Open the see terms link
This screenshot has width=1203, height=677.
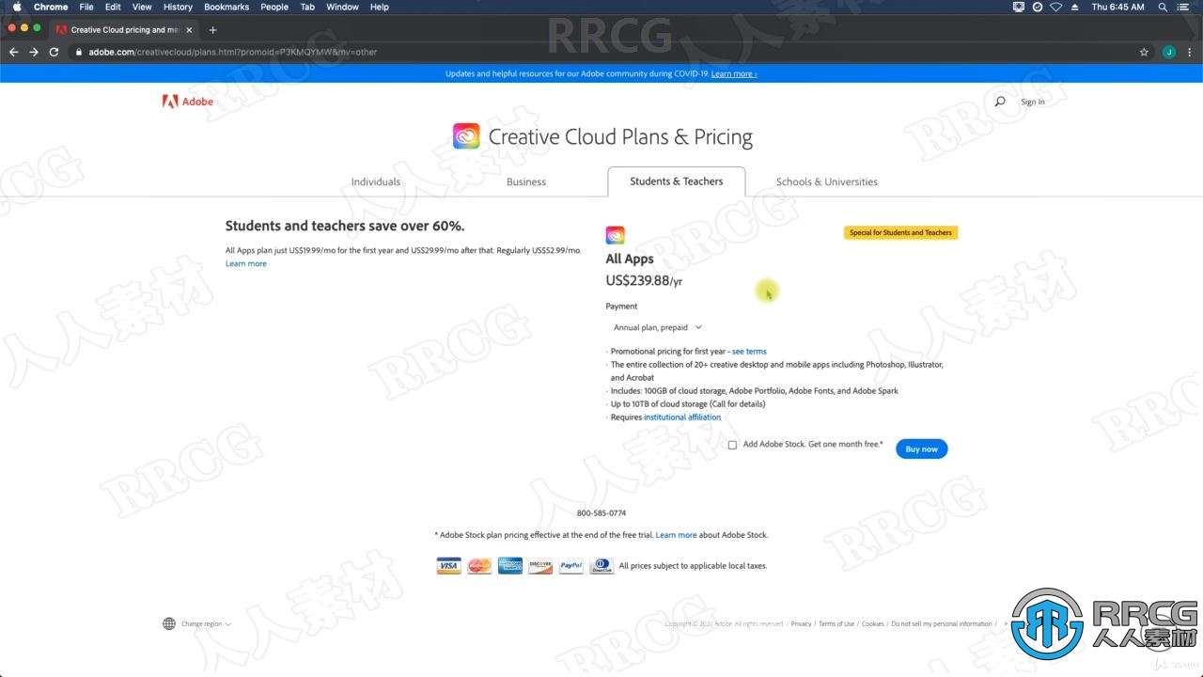point(749,352)
